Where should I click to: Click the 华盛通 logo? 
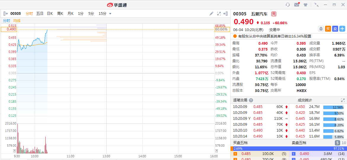pyautogui.click(x=117, y=5)
